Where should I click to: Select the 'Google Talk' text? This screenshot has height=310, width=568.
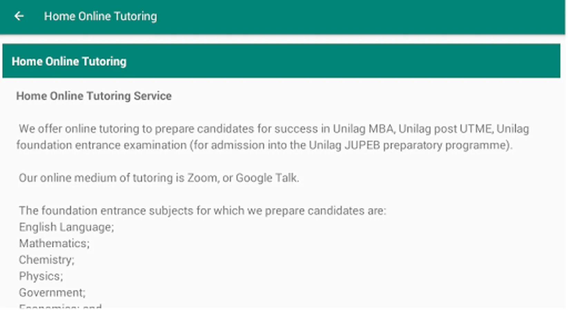pyautogui.click(x=266, y=178)
